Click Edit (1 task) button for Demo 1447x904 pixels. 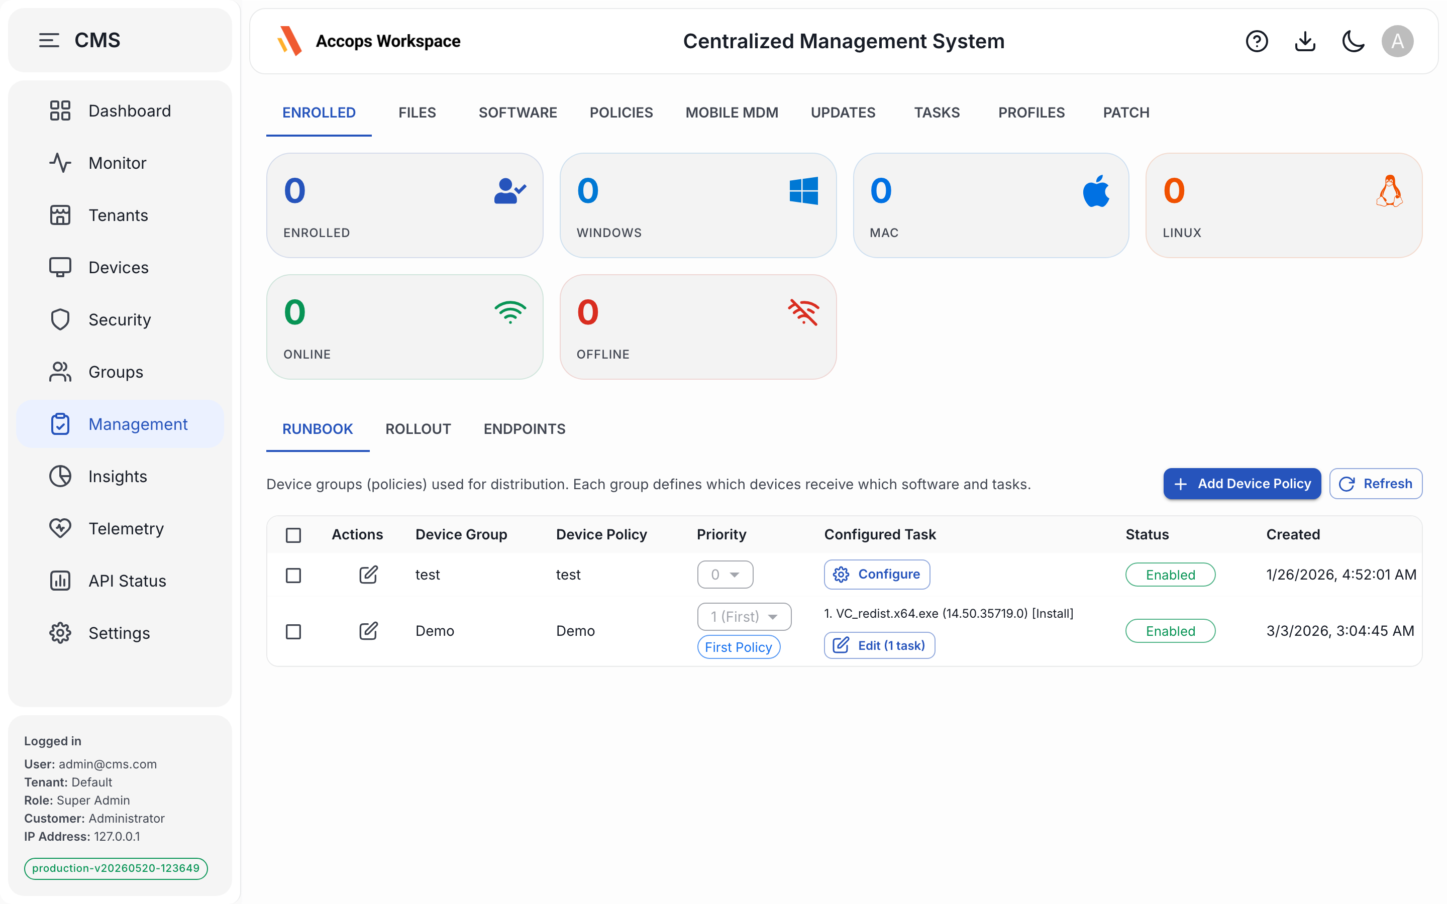click(879, 645)
